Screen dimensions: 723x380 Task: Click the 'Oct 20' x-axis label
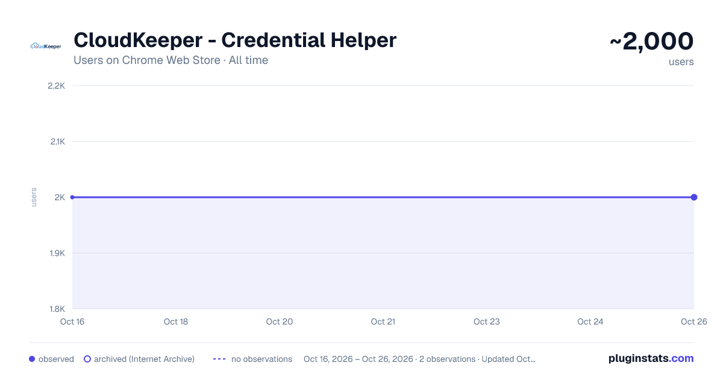[x=280, y=321]
